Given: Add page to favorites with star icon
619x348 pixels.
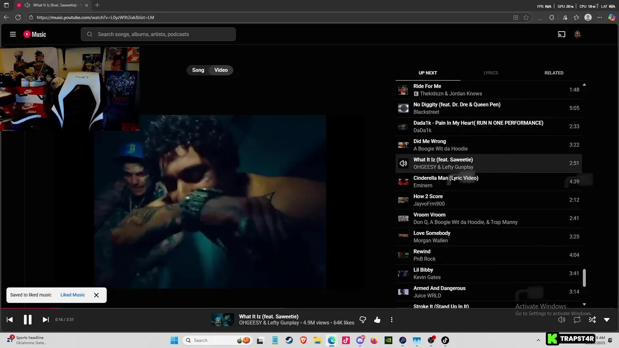Looking at the screenshot, I should 526,17.
